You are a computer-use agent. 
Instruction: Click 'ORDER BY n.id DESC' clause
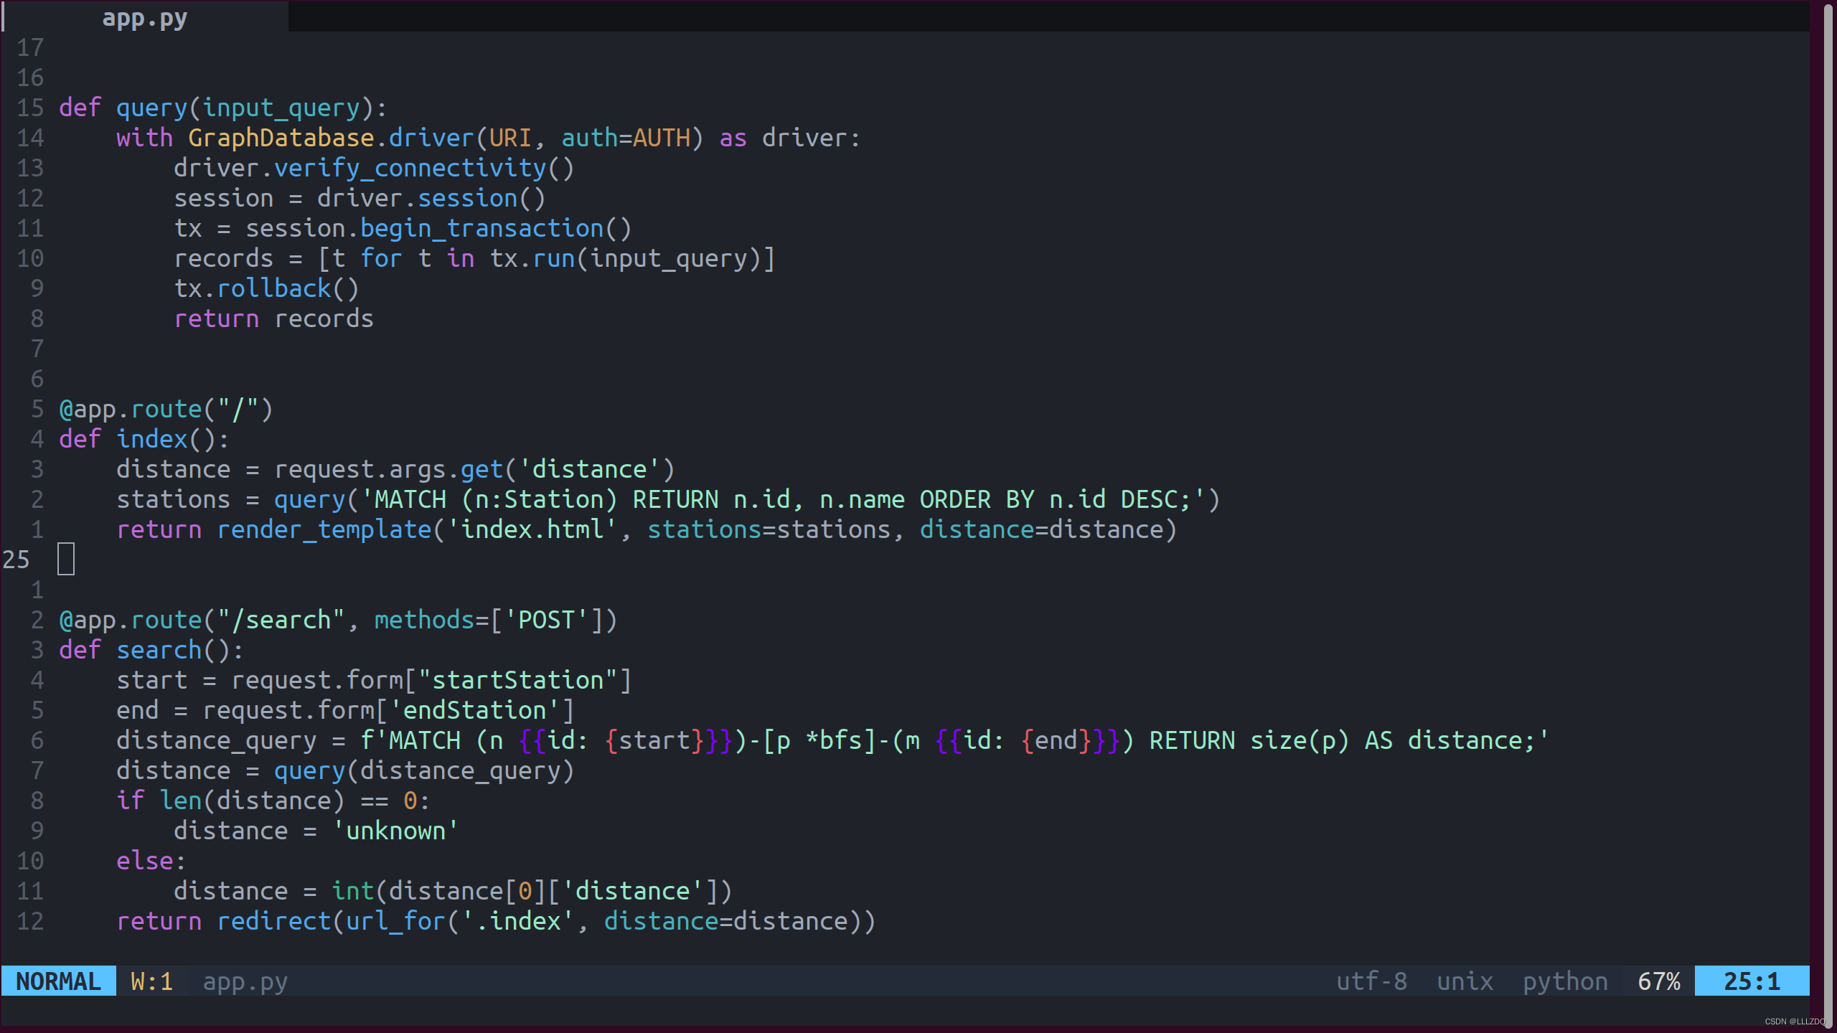pos(1048,499)
